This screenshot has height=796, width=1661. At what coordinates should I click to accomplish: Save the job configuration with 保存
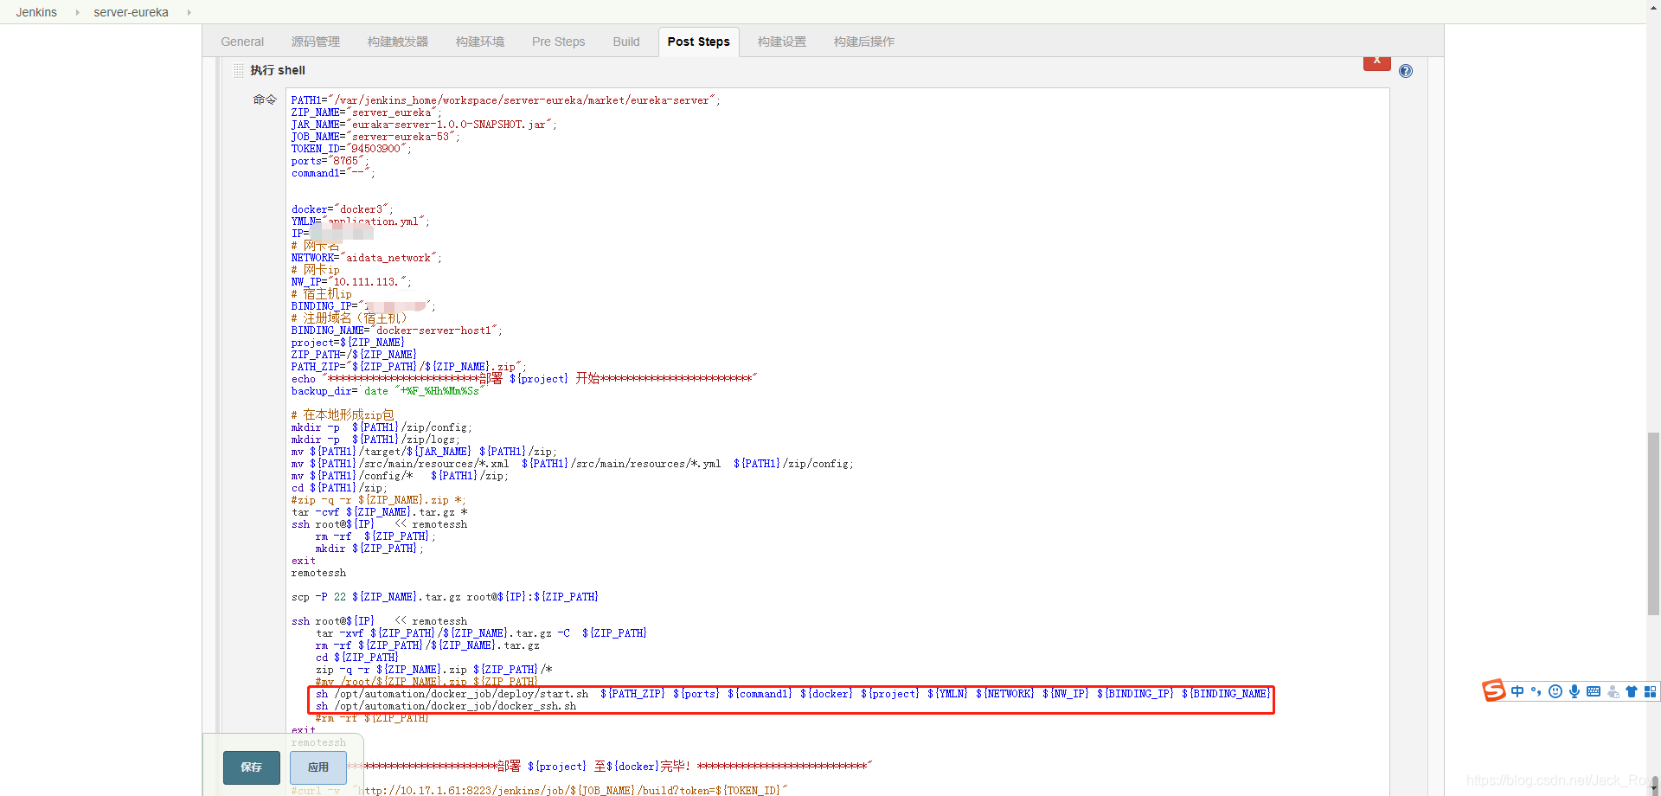pyautogui.click(x=252, y=767)
